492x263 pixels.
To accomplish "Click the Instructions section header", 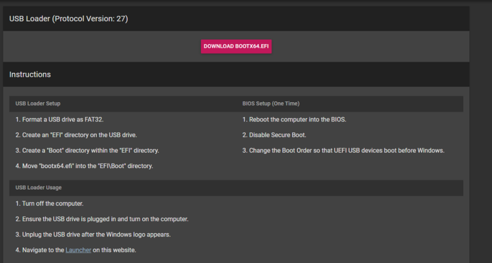I will [30, 75].
